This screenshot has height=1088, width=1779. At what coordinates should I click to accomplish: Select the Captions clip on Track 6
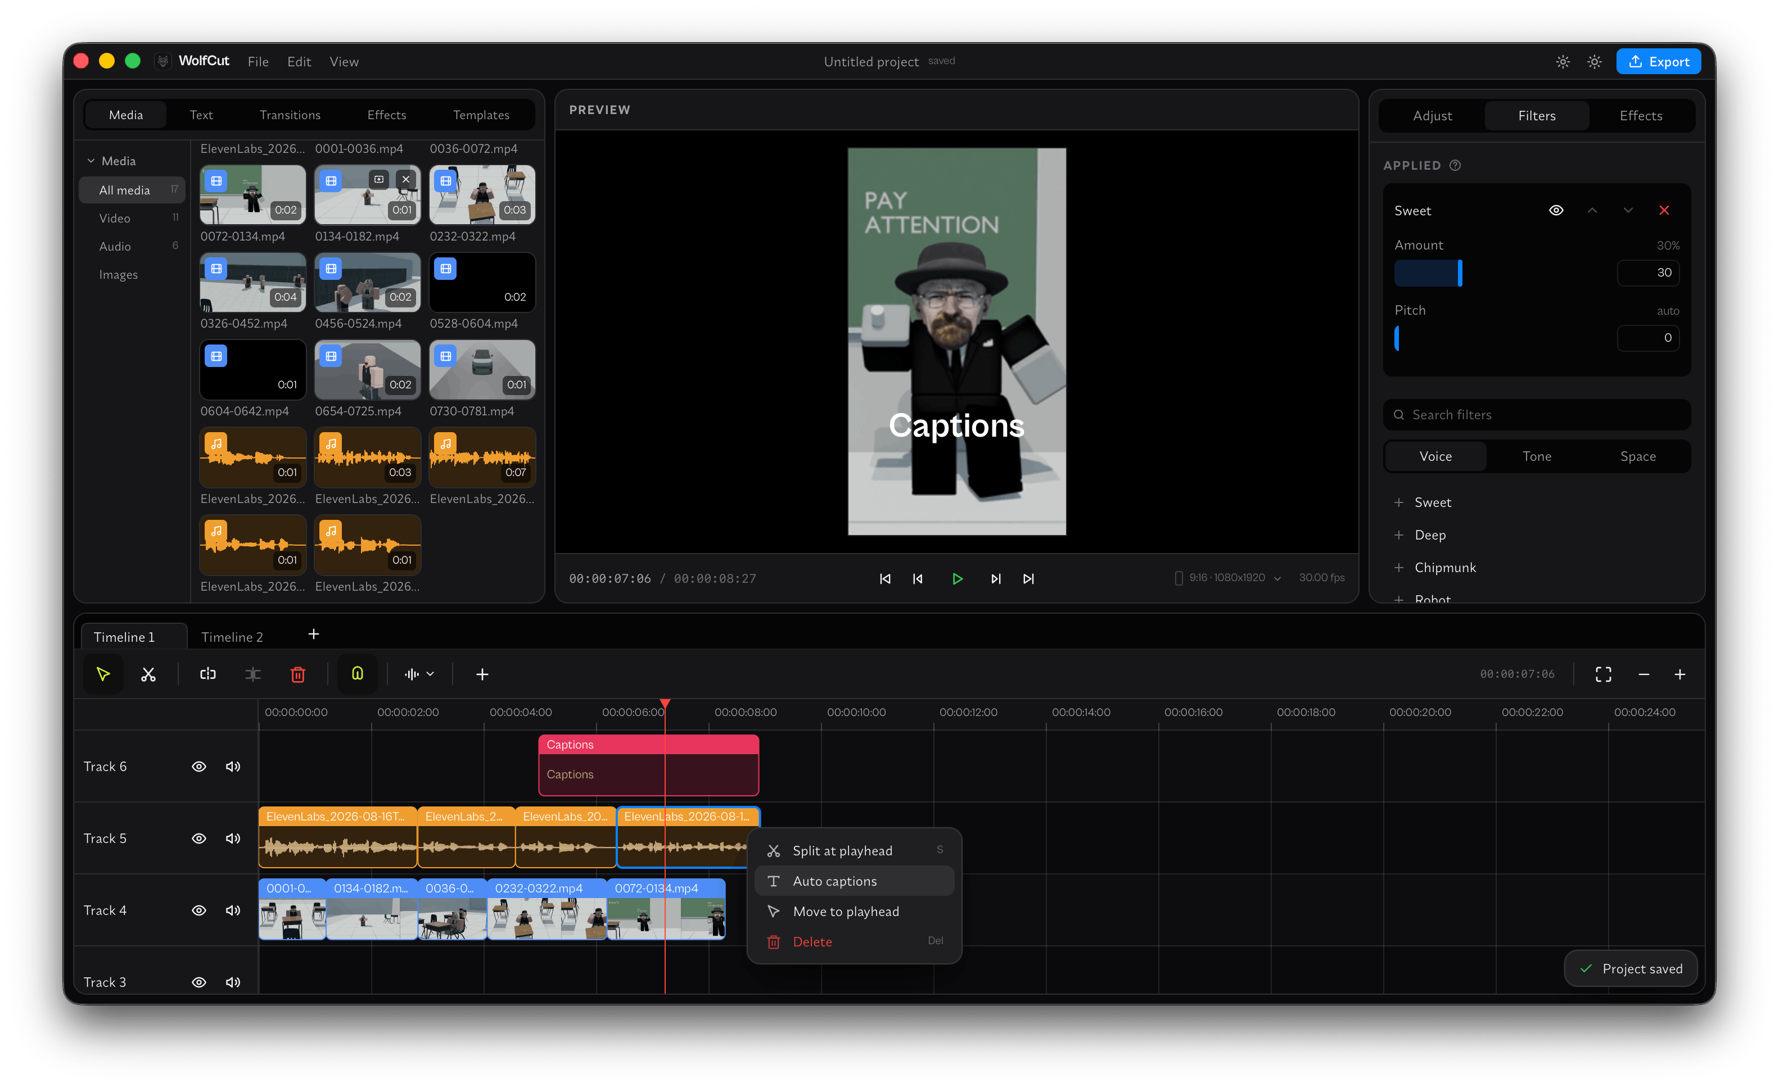(x=648, y=765)
